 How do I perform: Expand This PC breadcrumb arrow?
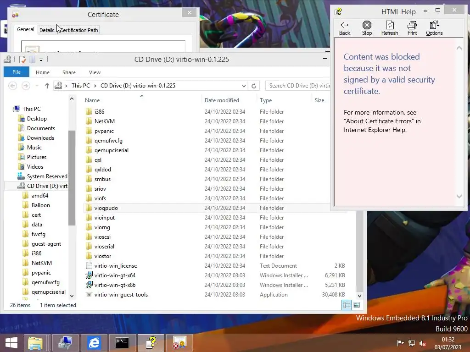coord(95,86)
